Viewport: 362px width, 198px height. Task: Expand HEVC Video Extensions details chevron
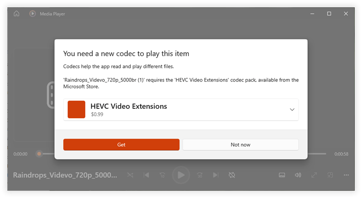pos(292,109)
